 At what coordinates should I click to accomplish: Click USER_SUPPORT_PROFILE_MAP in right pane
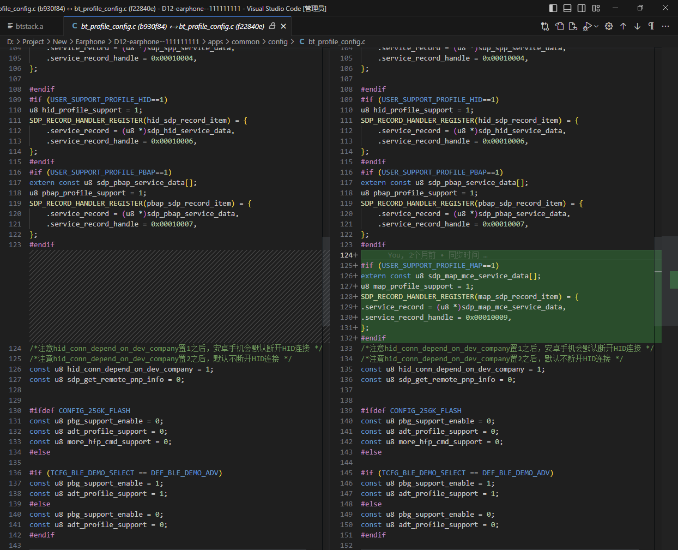pos(432,265)
